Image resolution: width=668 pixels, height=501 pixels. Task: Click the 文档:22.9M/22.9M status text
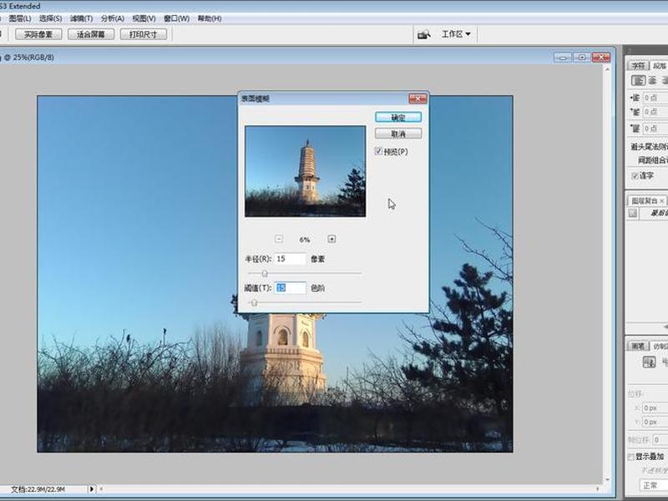(38, 489)
